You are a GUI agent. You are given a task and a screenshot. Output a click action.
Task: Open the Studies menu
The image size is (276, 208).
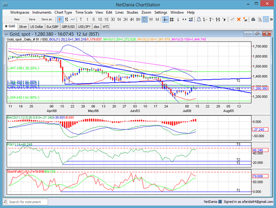pos(132,12)
